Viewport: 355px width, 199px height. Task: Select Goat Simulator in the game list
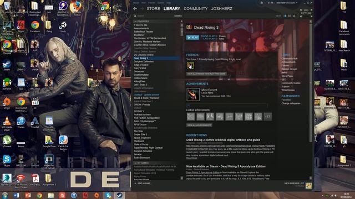coord(141,75)
